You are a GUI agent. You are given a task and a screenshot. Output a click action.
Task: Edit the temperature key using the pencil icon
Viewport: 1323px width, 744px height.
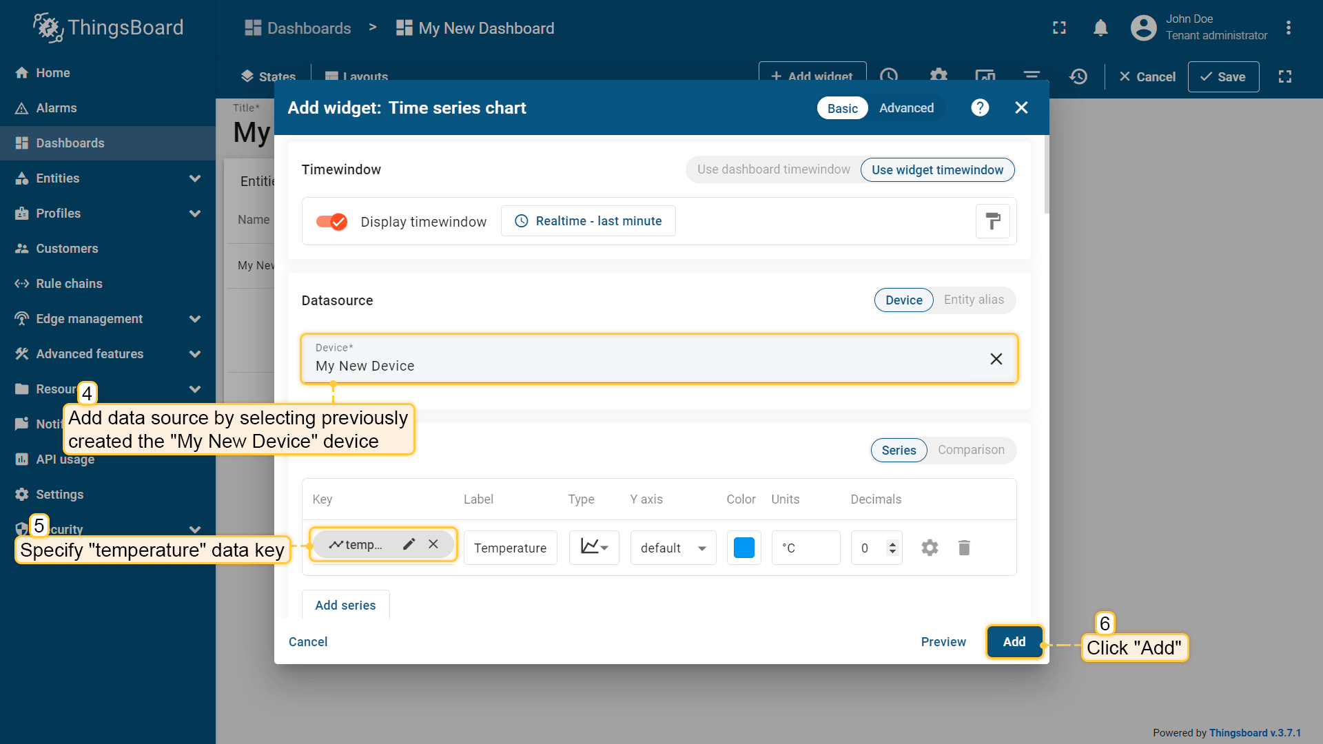point(409,544)
